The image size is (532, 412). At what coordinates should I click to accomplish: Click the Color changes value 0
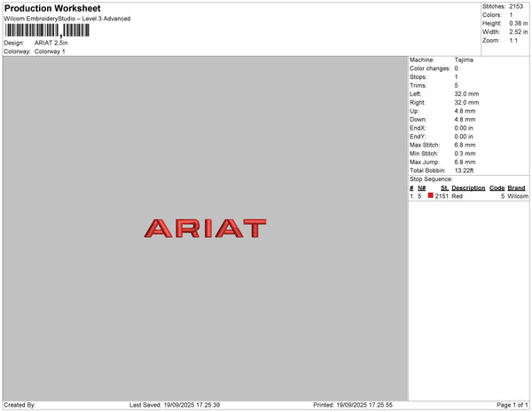click(457, 68)
